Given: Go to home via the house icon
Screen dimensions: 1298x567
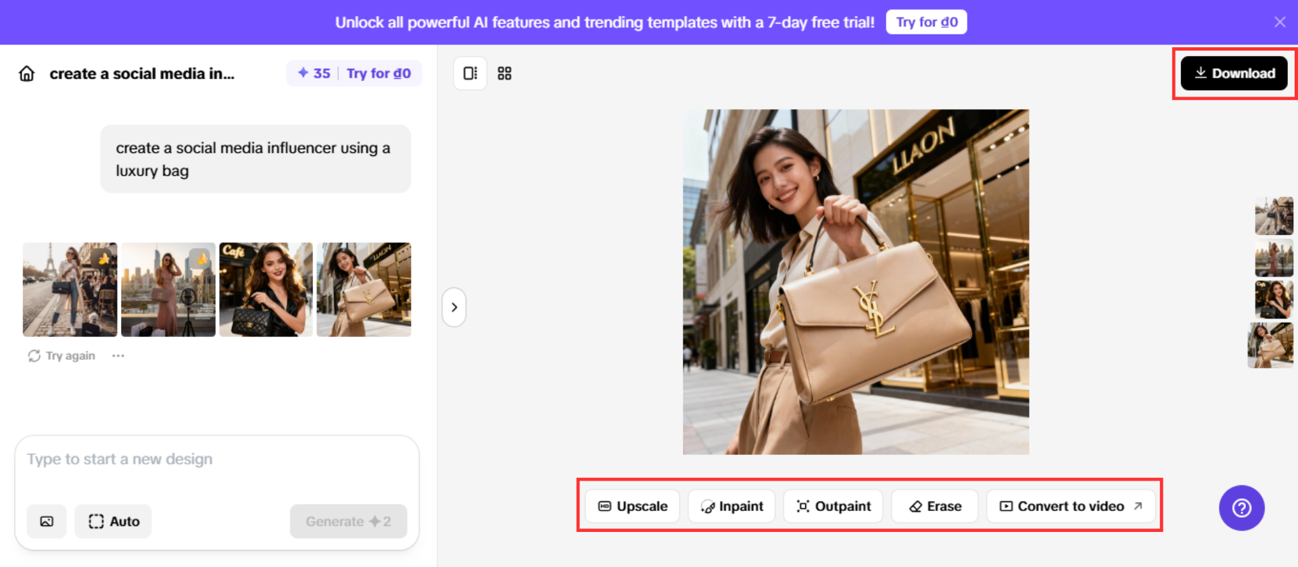Looking at the screenshot, I should tap(26, 74).
